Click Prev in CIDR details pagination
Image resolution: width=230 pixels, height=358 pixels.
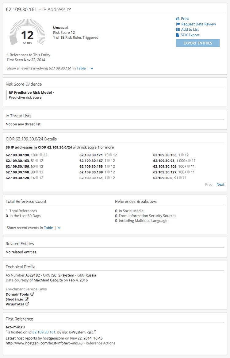tap(209, 184)
